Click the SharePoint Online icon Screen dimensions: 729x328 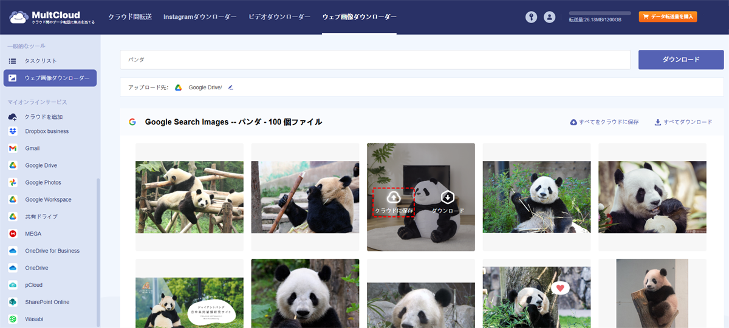[x=12, y=302]
